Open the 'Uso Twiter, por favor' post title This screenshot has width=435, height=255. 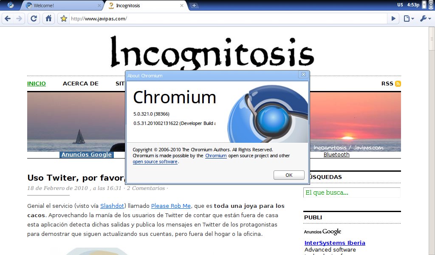coord(76,178)
